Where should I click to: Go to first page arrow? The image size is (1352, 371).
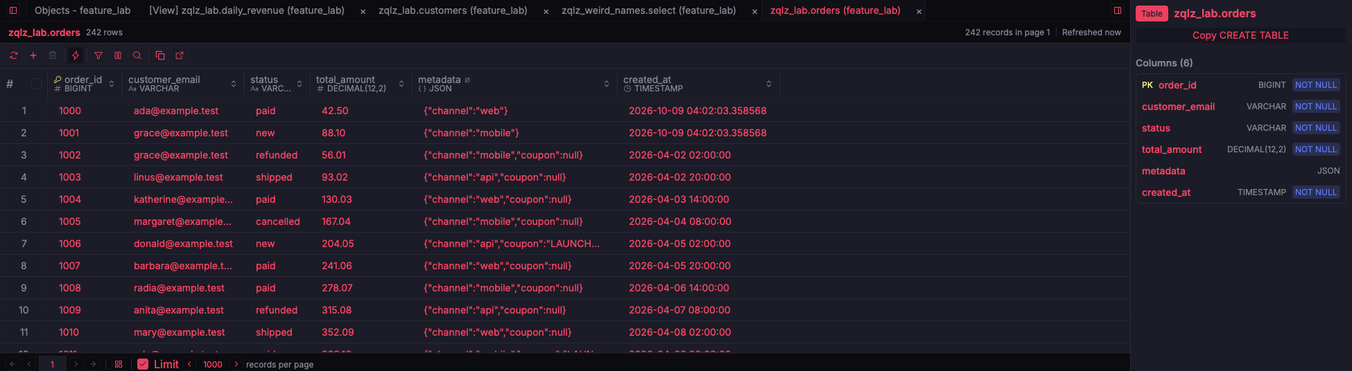pyautogui.click(x=12, y=364)
